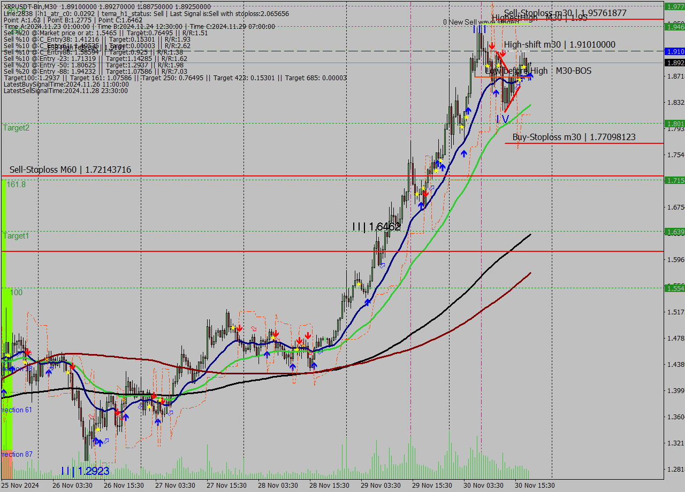The height and width of the screenshot is (492, 685).
Task: Click the '0 New Sell wave started' text
Action: (481, 22)
